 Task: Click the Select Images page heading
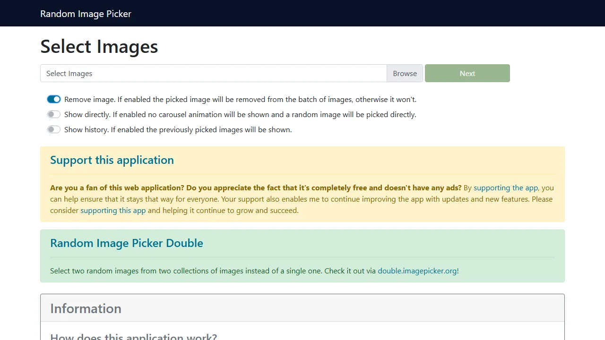[x=99, y=47]
